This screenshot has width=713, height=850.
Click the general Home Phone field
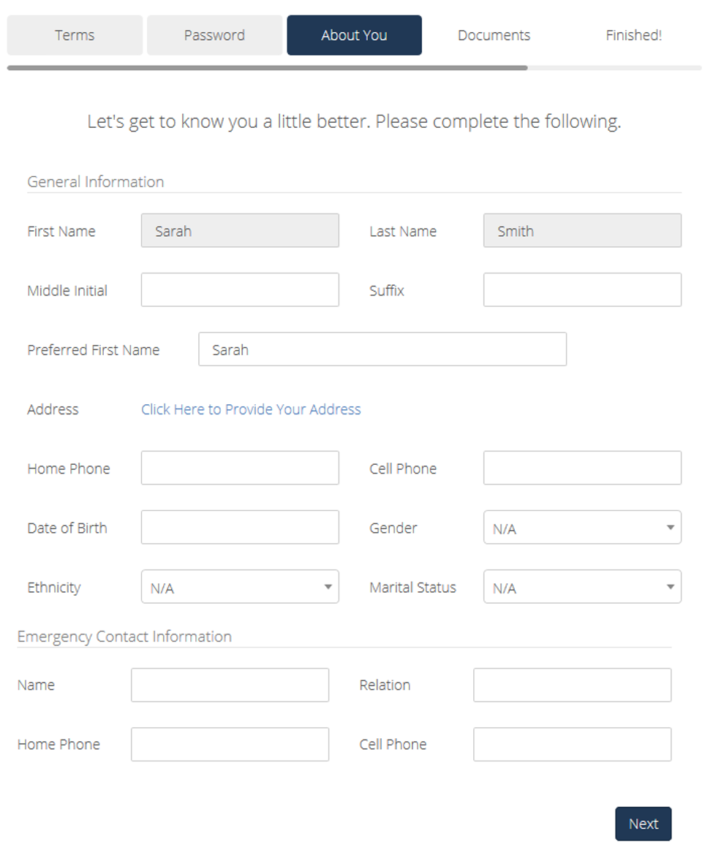click(240, 467)
